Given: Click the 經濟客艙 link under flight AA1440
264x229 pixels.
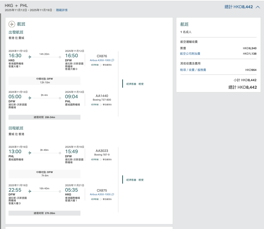Looking at the screenshot, I should pyautogui.click(x=95, y=104).
